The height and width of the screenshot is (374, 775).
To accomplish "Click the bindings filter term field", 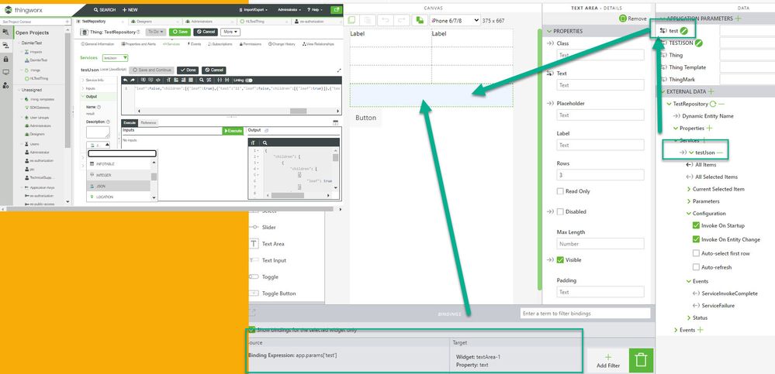I will point(585,314).
